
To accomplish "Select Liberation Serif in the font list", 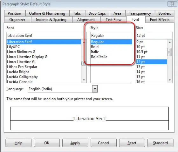I will pyautogui.click(x=44, y=42).
